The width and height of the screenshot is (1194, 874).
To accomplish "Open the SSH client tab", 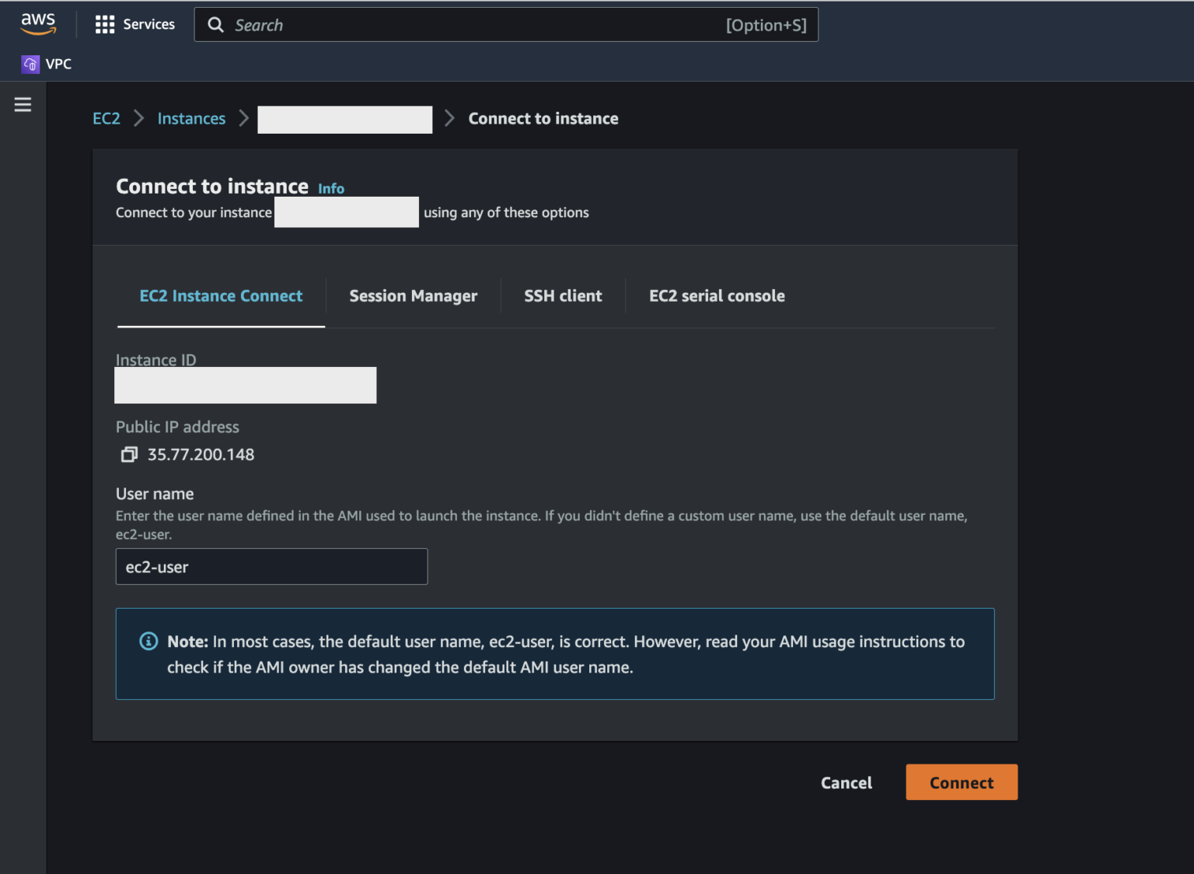I will coord(563,295).
